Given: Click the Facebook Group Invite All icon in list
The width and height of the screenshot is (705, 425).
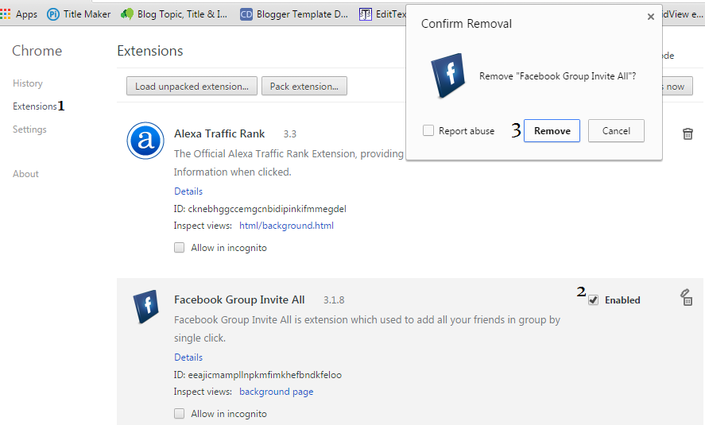Looking at the screenshot, I should 146,307.
